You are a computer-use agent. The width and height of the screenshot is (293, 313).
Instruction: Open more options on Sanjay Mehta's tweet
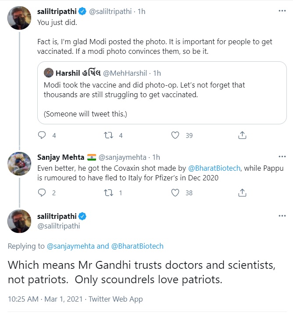(282, 157)
